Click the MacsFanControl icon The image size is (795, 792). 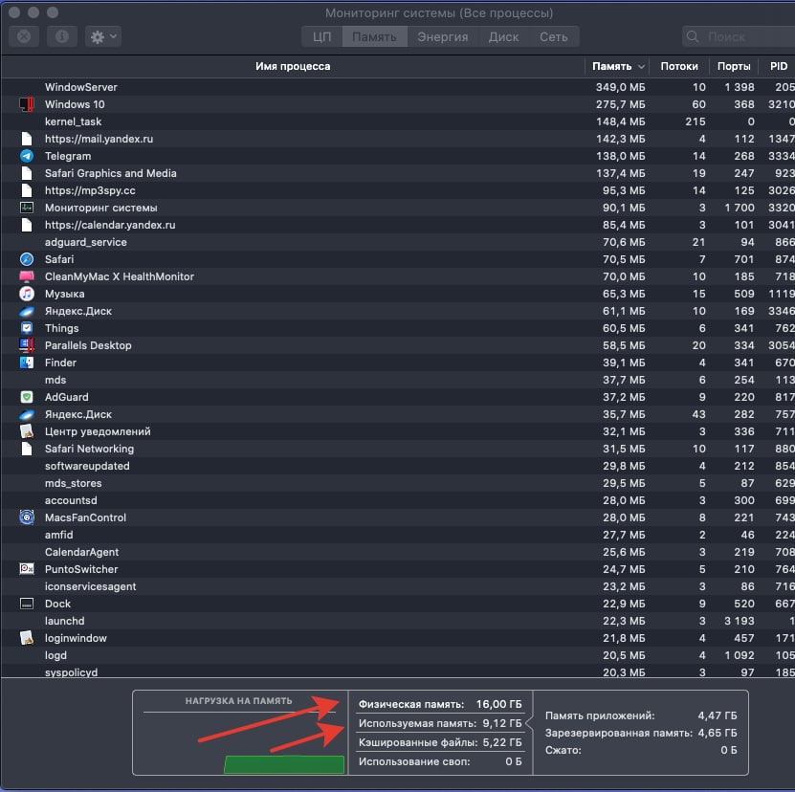point(27,517)
